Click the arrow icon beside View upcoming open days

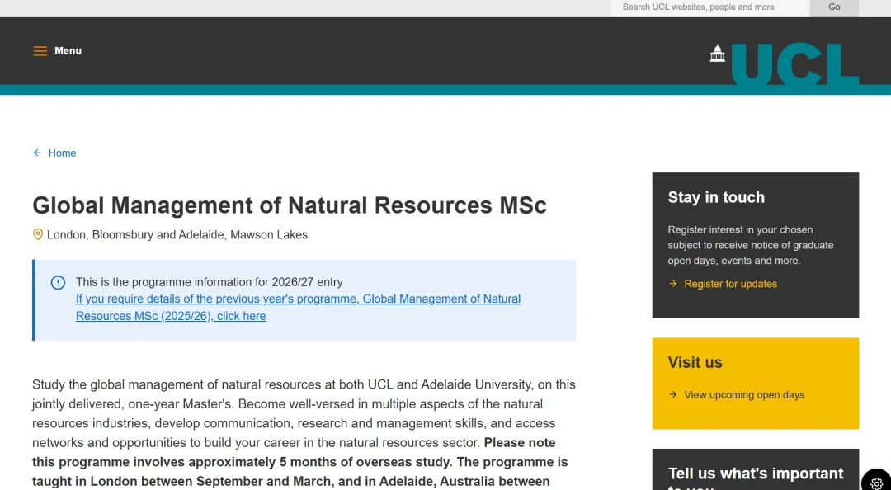[673, 395]
